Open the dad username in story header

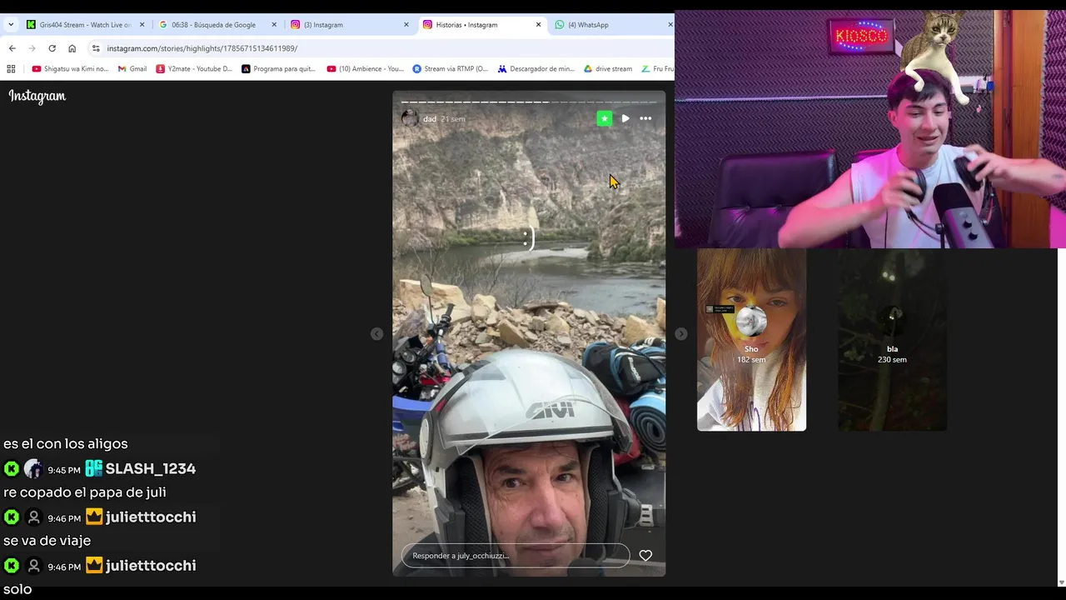(x=430, y=119)
